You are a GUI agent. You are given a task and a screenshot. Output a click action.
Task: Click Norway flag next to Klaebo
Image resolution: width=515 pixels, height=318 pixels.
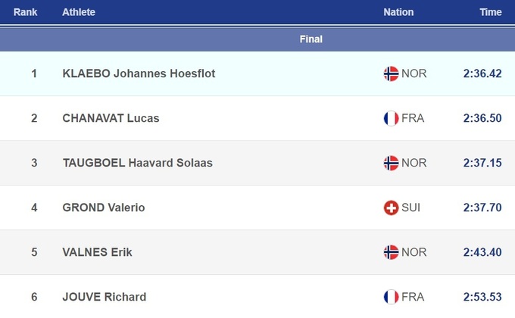(x=391, y=73)
